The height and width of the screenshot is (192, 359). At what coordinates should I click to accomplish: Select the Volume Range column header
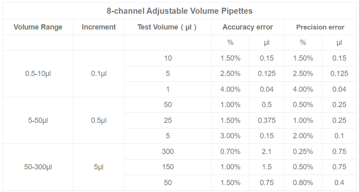coord(38,27)
